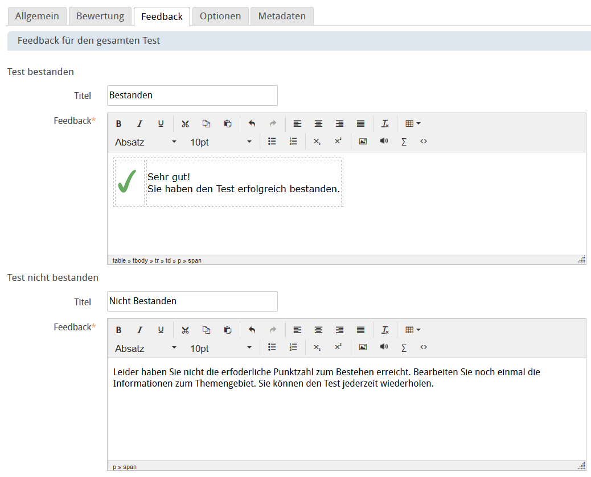Viewport: 591px width, 477px height.
Task: Switch to the Bewertung tab
Action: pos(100,16)
